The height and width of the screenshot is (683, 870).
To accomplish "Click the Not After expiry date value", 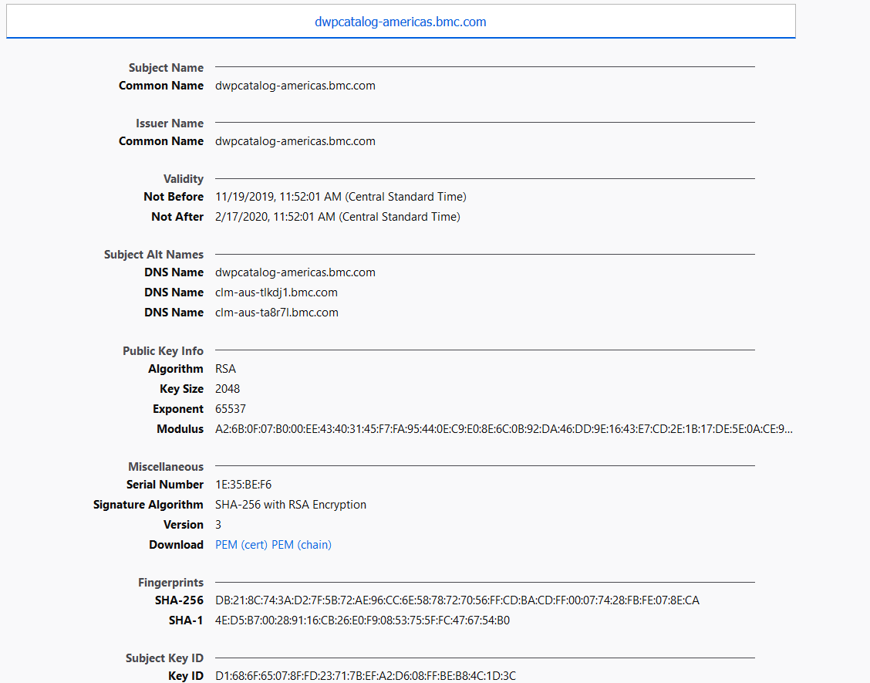I will [337, 217].
